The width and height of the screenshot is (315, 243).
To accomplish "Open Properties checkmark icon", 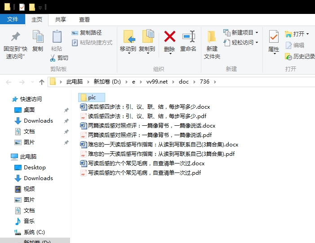I will tap(274, 36).
